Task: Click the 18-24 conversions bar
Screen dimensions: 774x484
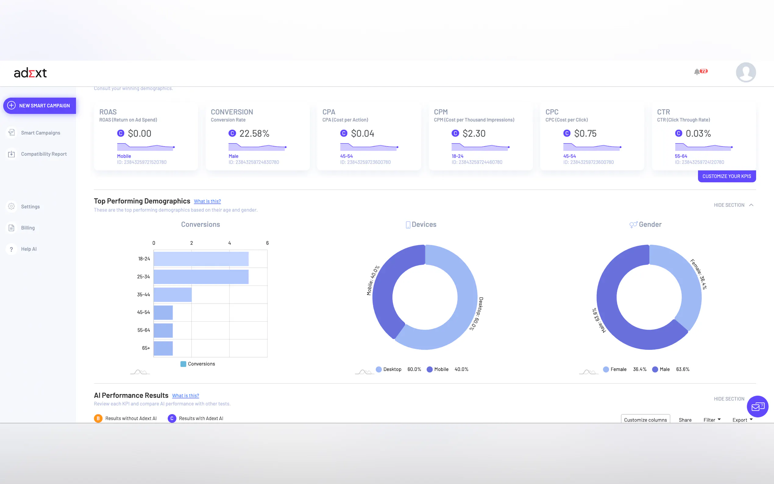Action: click(201, 259)
